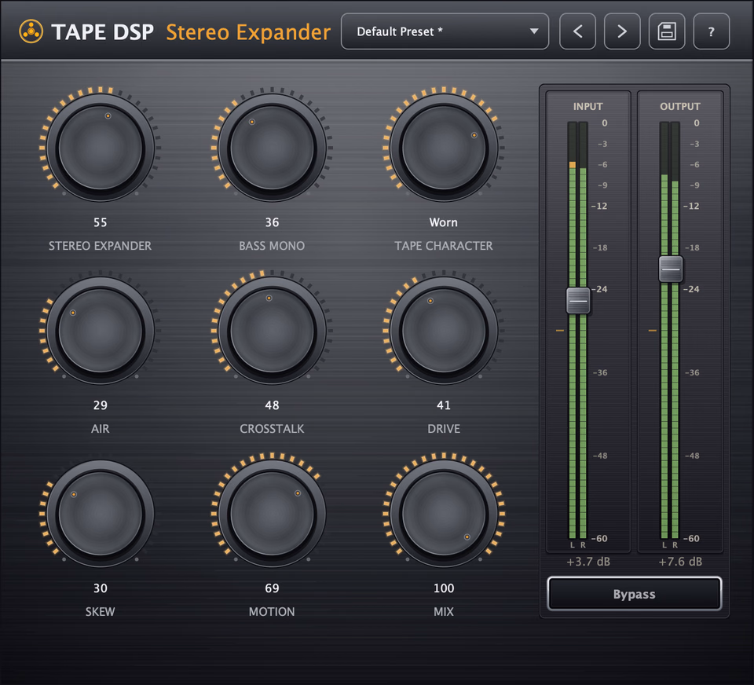Click the TAPE DSP brand text
Screen dimensions: 754x685
click(x=102, y=32)
